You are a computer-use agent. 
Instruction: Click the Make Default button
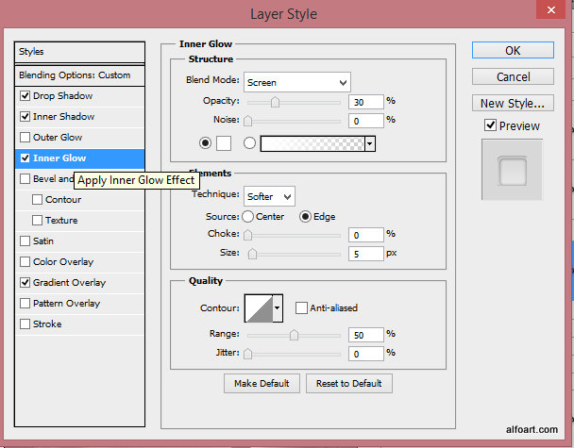[x=262, y=383]
